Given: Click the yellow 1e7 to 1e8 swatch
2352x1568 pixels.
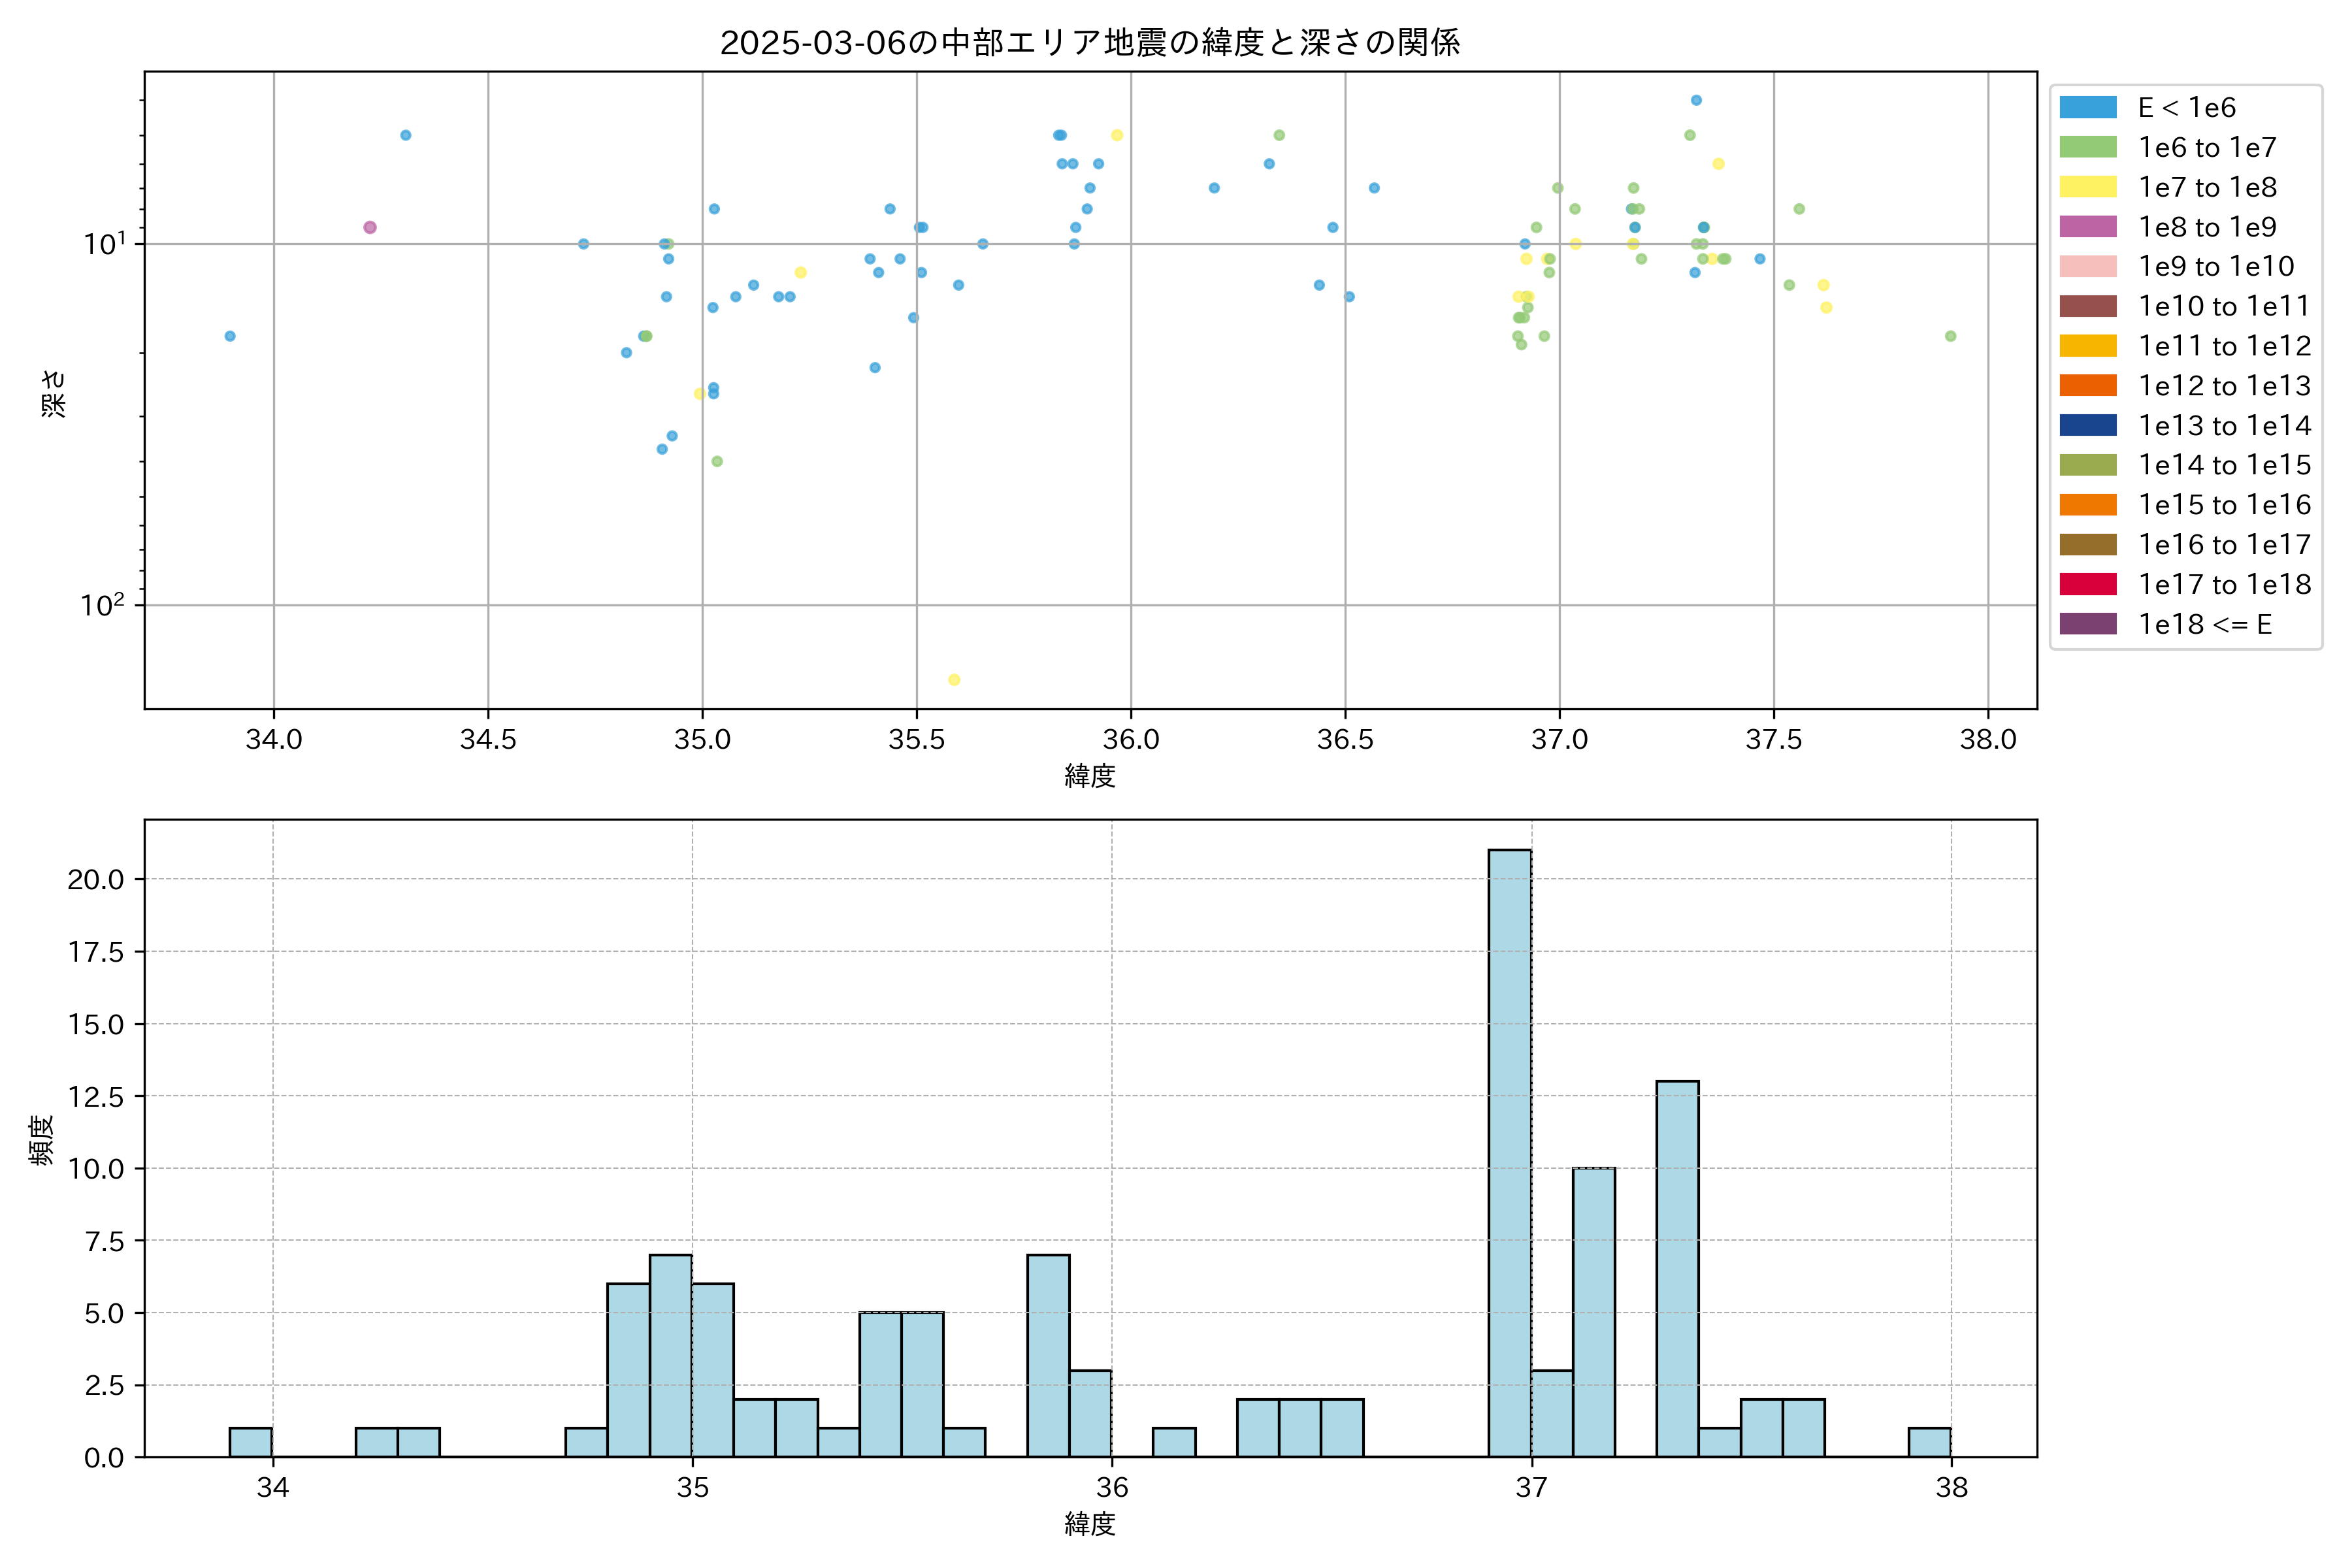Looking at the screenshot, I should (x=2087, y=187).
